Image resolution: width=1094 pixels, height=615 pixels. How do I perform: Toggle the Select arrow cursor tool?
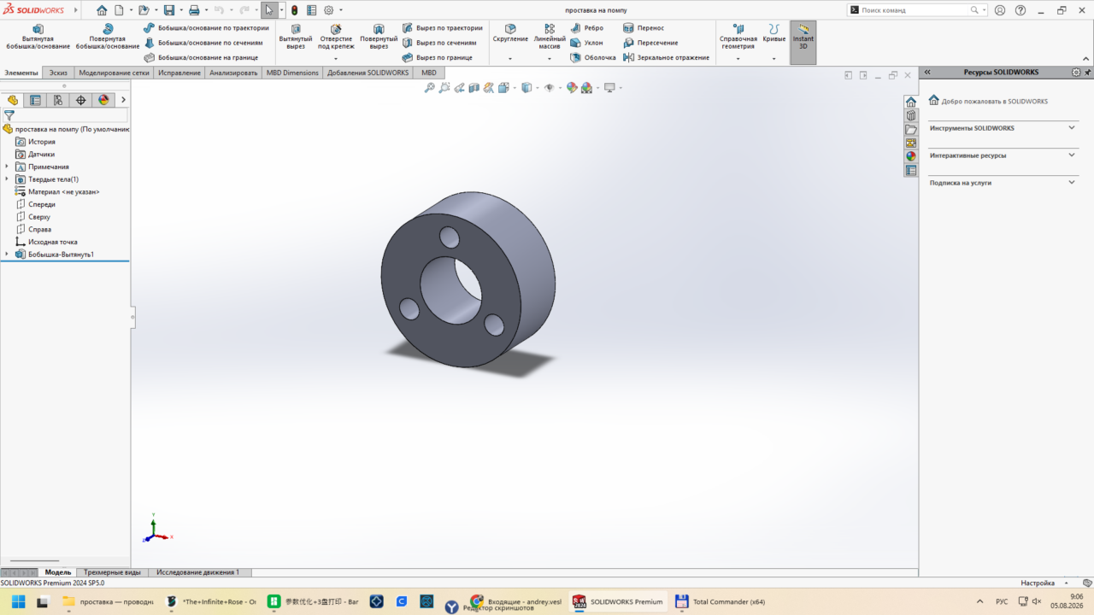pos(269,10)
